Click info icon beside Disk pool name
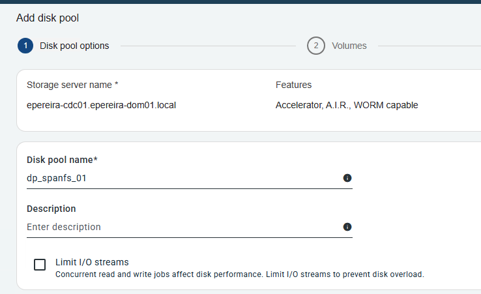 [347, 178]
